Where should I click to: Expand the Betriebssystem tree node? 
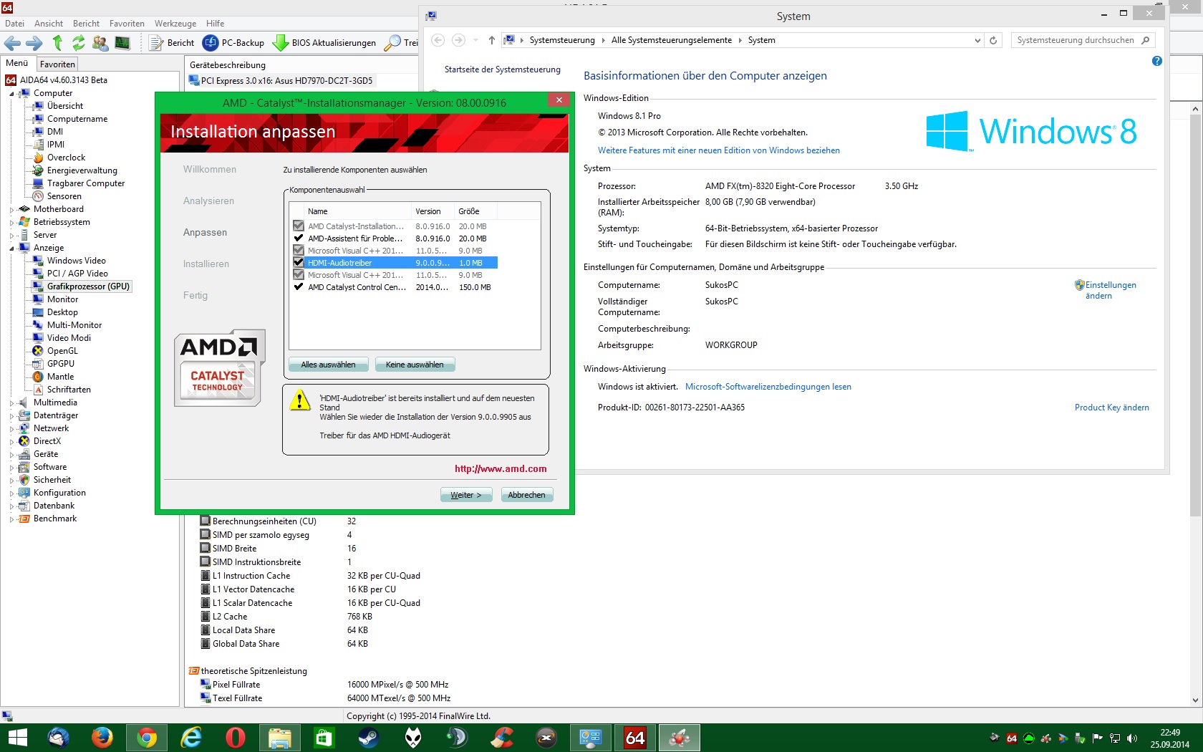[x=11, y=223]
